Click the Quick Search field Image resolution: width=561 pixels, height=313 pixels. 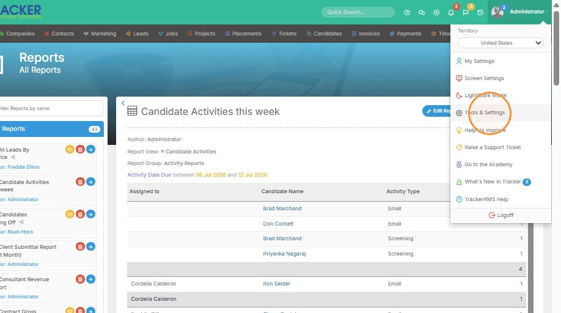tap(358, 12)
